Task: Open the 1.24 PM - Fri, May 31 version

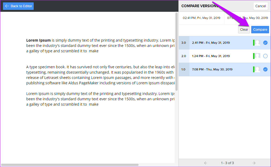Action: point(211,56)
